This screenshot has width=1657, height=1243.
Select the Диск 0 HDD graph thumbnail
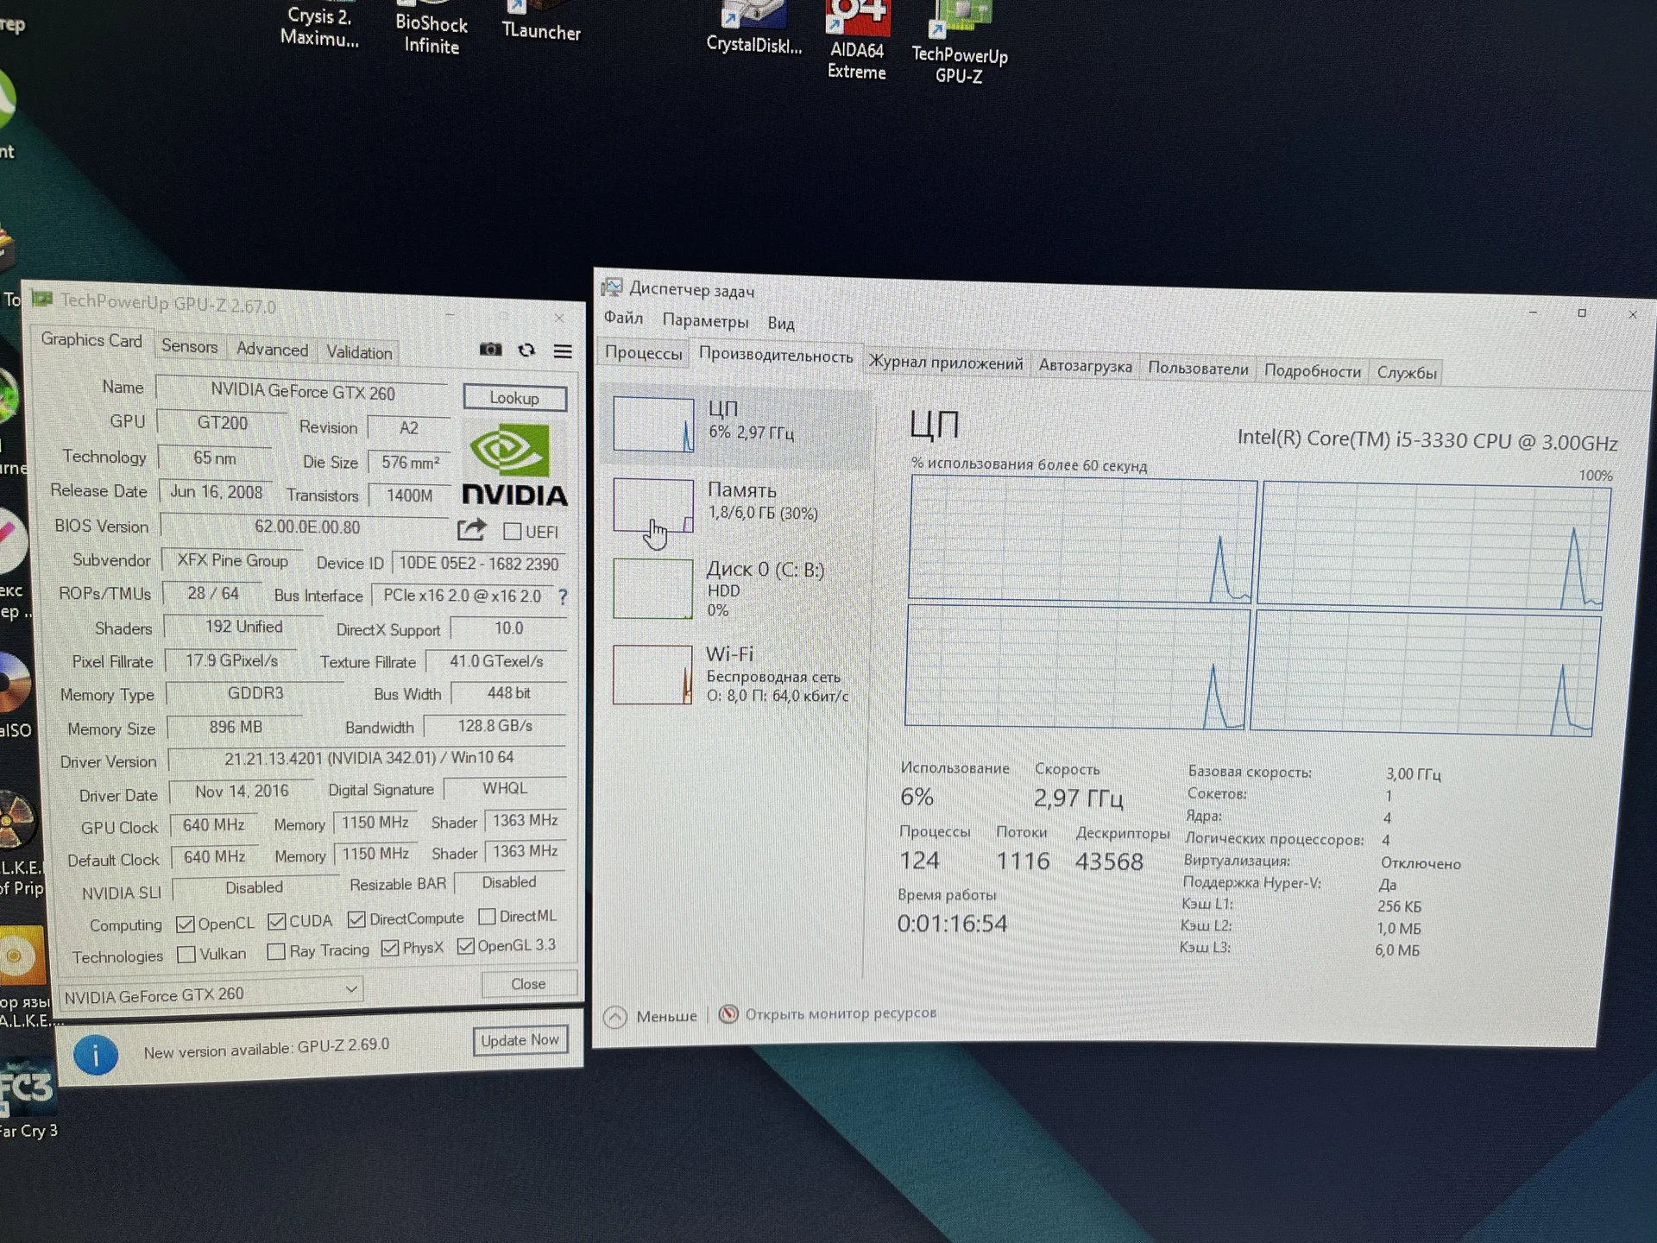(x=652, y=589)
